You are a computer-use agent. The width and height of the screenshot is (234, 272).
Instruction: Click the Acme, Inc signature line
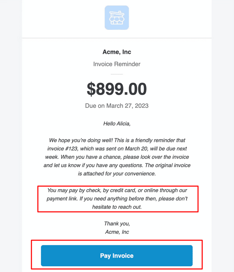point(117,232)
